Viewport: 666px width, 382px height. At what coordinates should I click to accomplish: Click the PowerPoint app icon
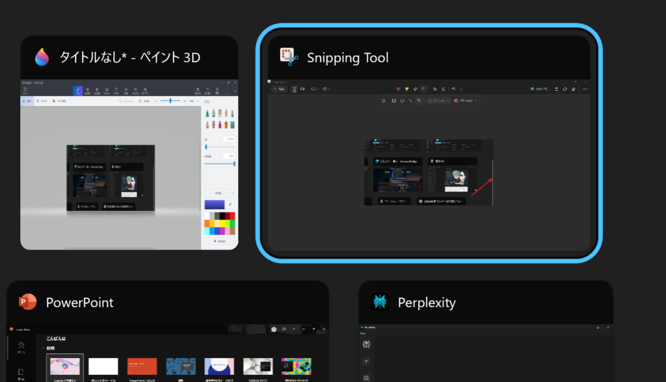coord(27,303)
